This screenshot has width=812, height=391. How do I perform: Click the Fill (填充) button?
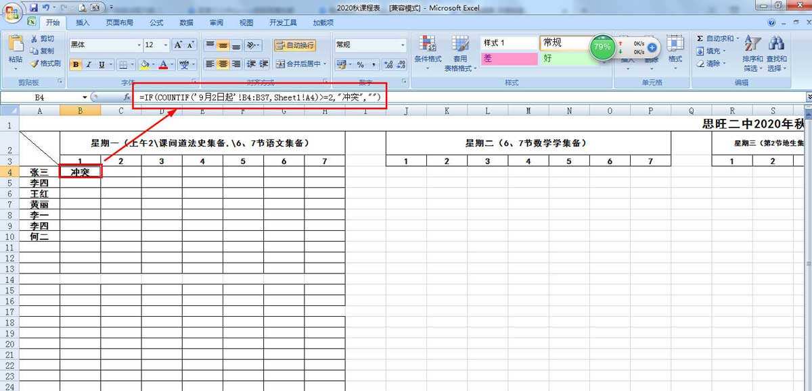711,51
